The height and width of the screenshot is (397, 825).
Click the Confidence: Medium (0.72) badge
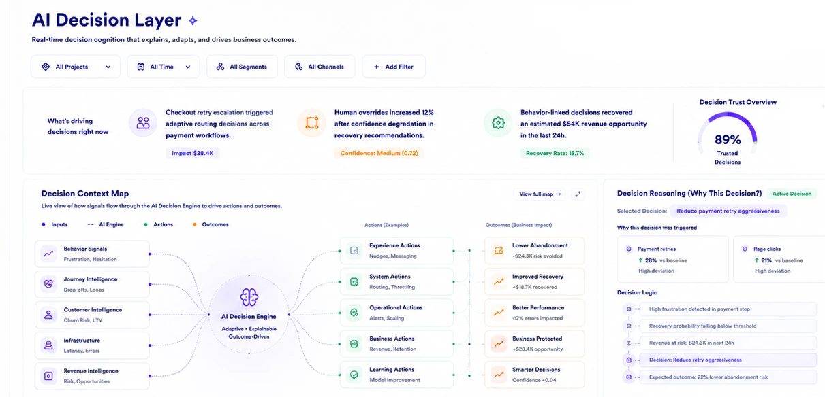click(378, 153)
